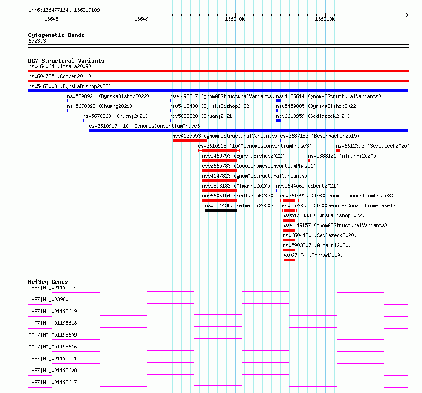Click MAP7|NM_001198608 gene label
The image size is (422, 393).
click(53, 370)
